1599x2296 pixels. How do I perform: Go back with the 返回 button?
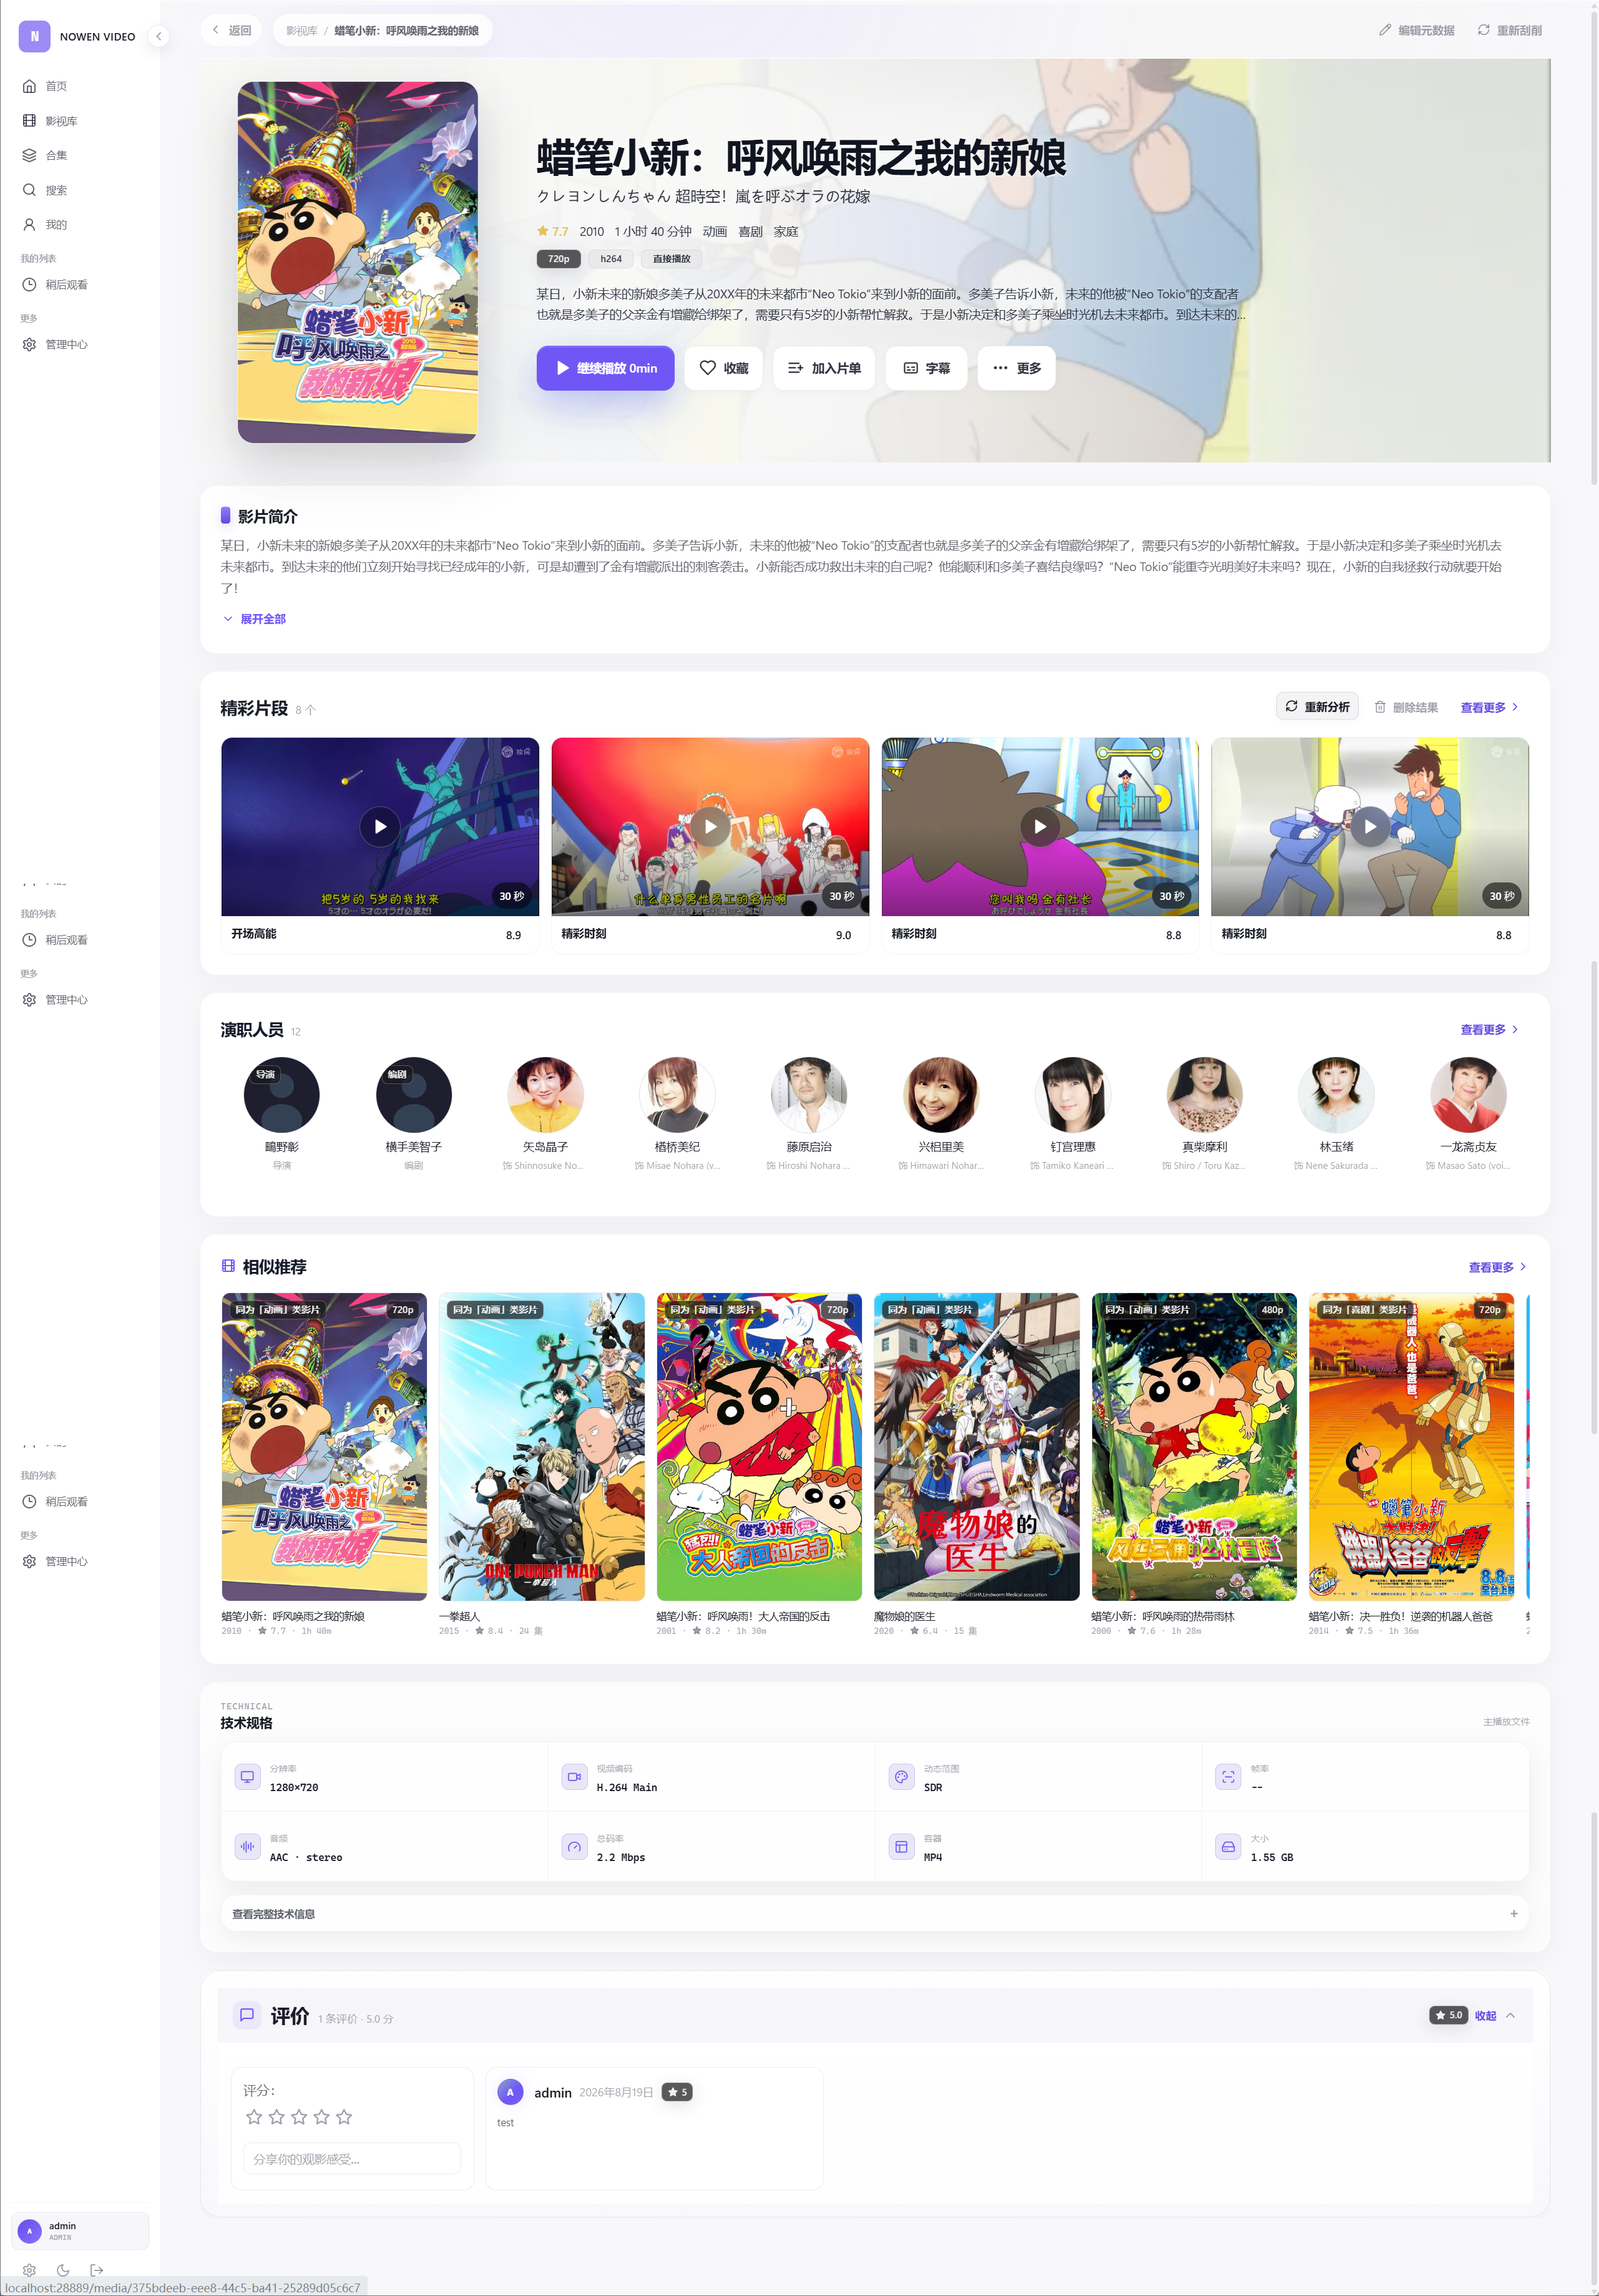pos(232,30)
